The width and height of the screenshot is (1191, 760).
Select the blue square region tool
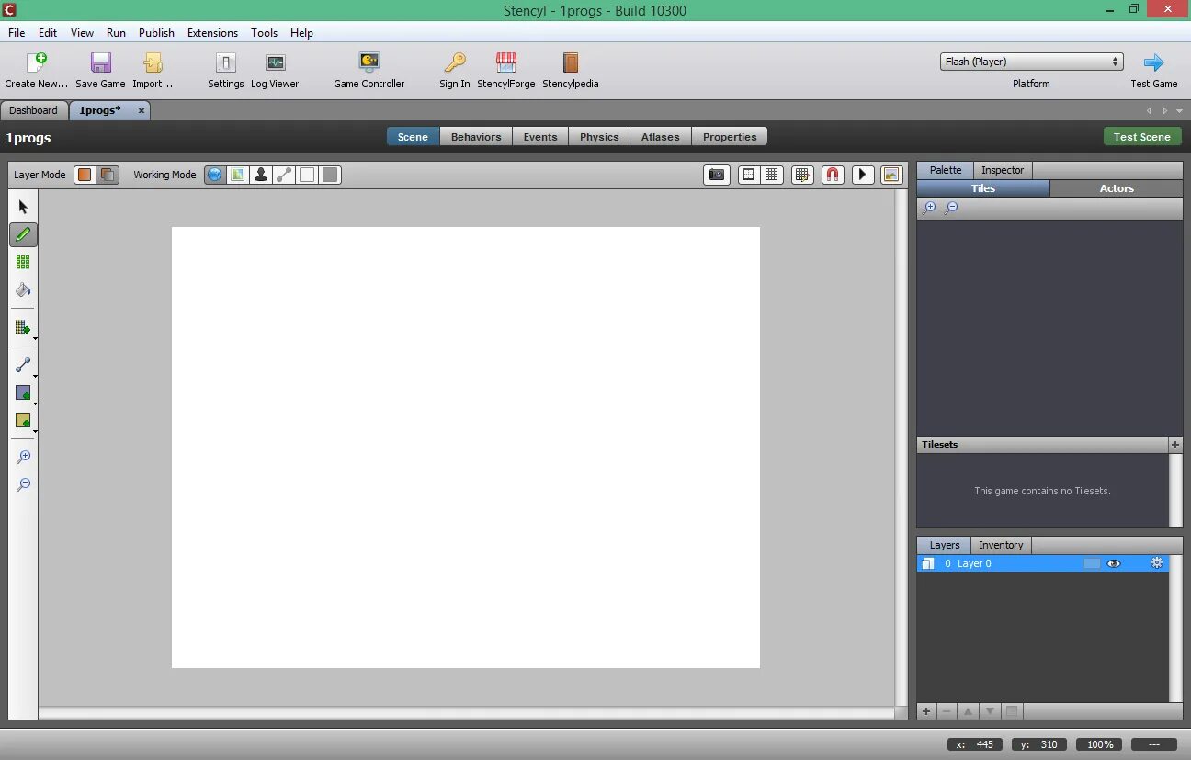23,392
